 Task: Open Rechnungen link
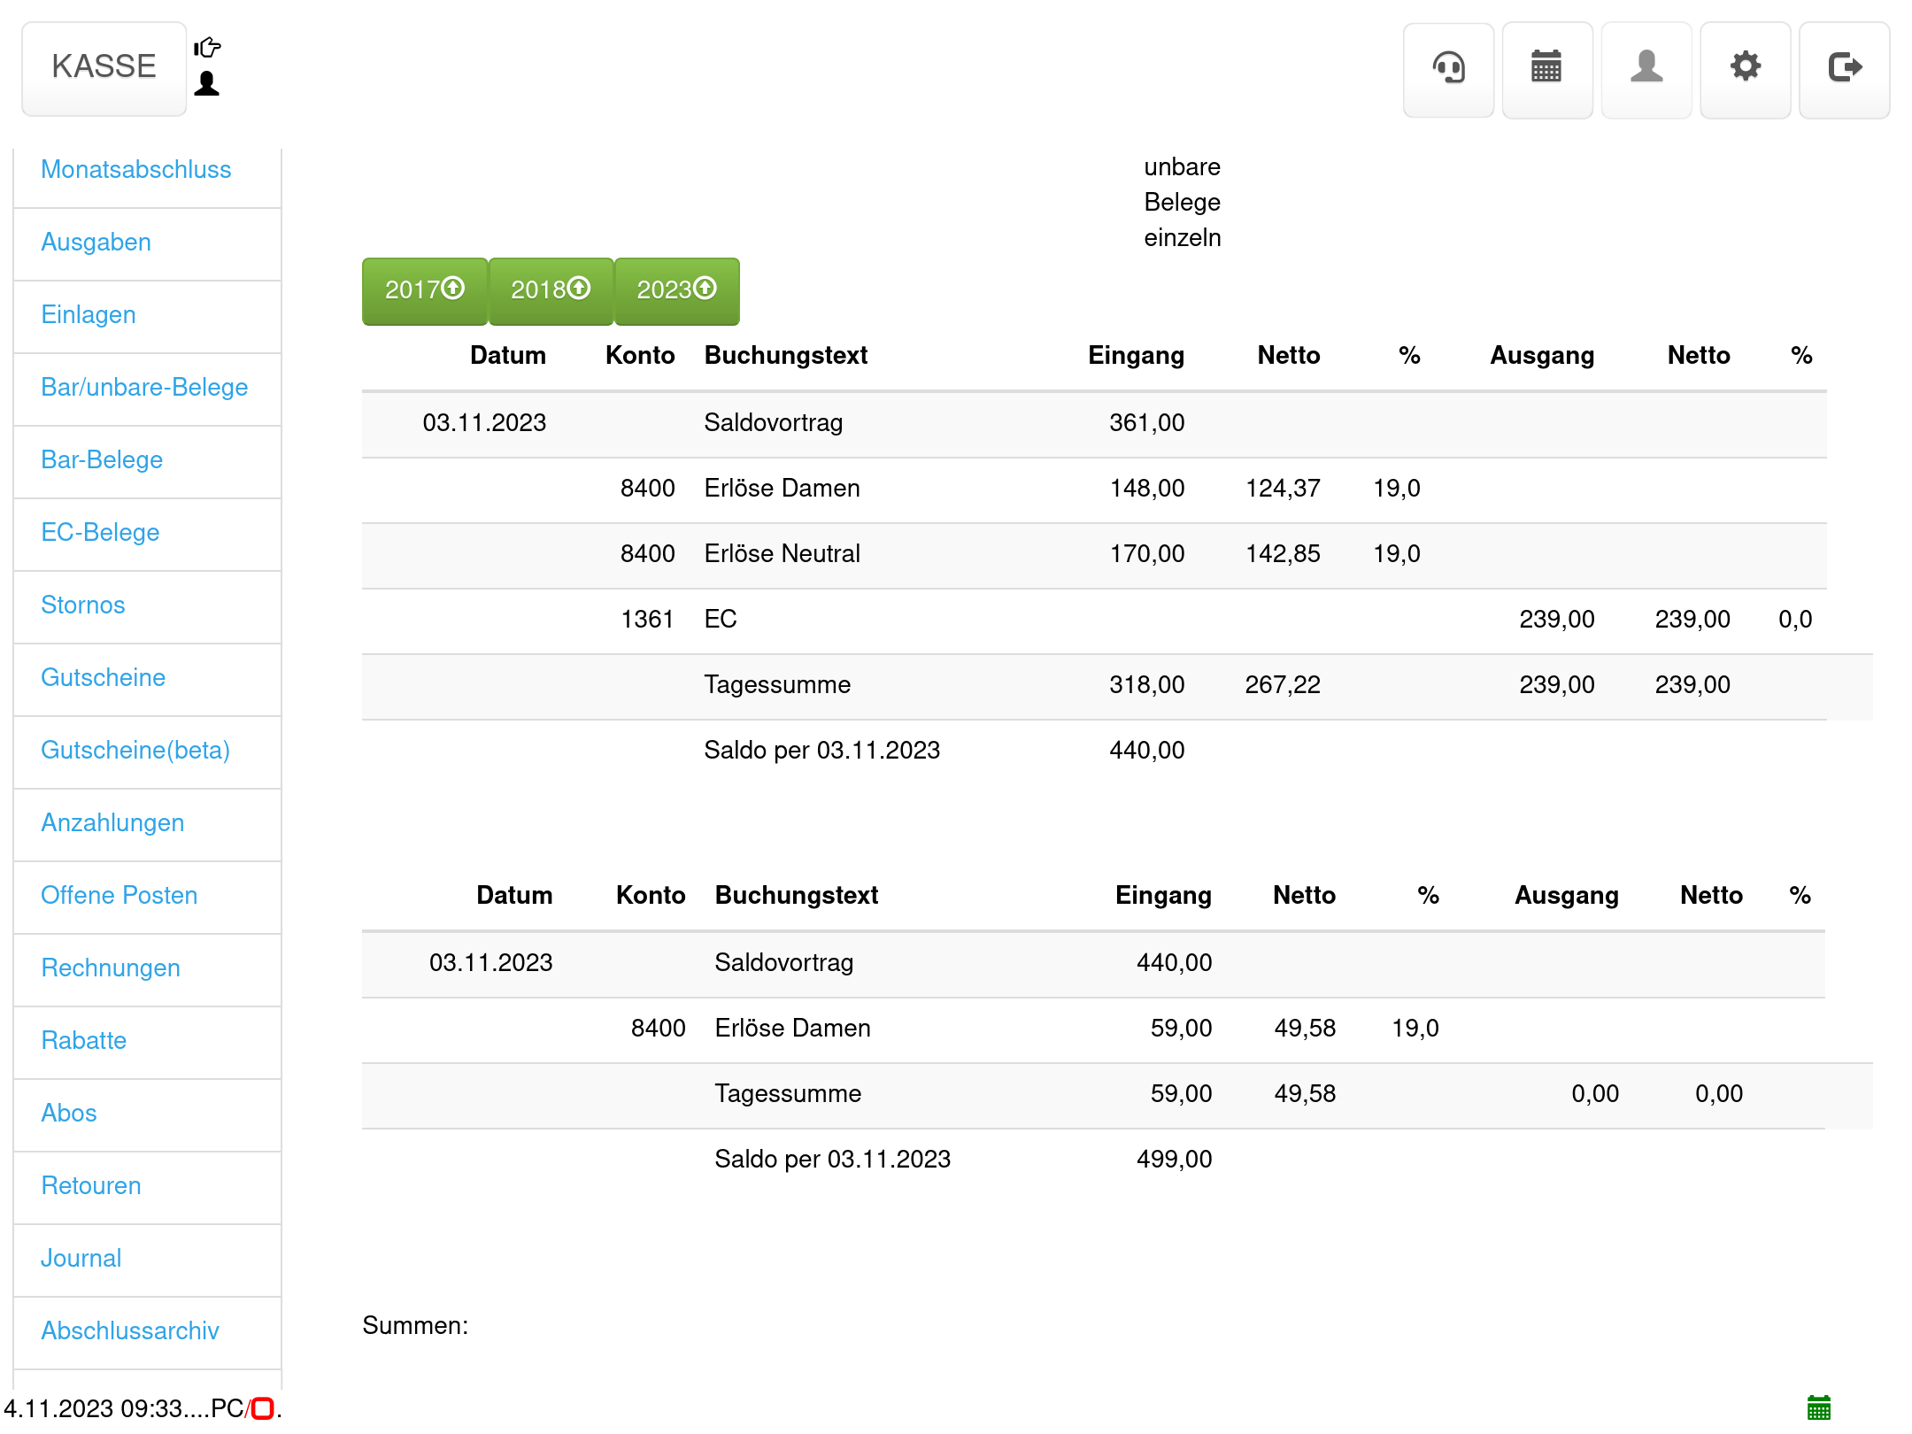[x=111, y=968]
